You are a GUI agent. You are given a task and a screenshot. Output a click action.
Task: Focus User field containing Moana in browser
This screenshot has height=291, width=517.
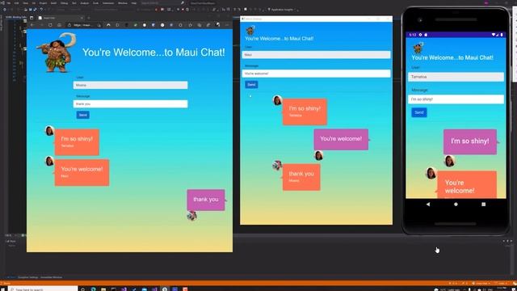coord(130,85)
